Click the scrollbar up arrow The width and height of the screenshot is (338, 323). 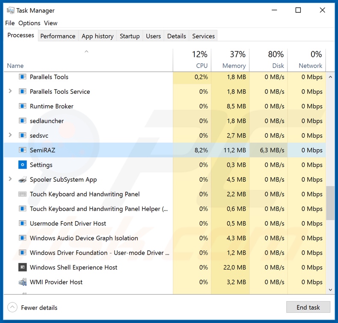330,77
